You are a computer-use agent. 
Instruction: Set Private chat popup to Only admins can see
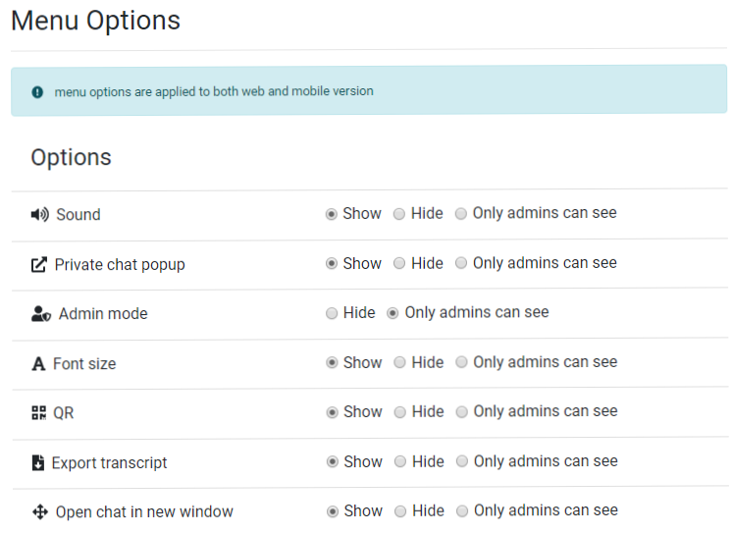point(461,264)
